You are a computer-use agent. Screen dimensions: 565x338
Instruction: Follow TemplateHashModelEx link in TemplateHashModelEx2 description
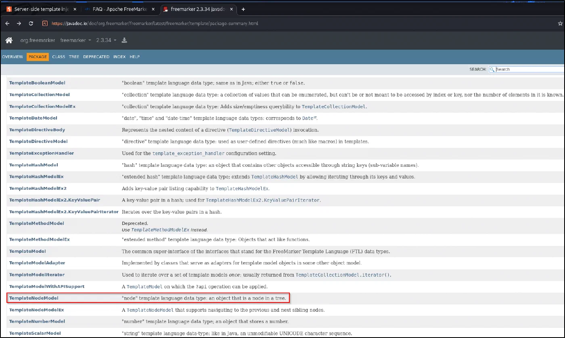click(x=242, y=189)
